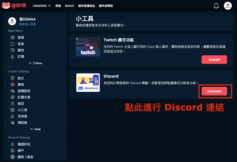237x162 pixels.
Task: Click the Twitch 擴充功能 title
Action: click(x=118, y=40)
